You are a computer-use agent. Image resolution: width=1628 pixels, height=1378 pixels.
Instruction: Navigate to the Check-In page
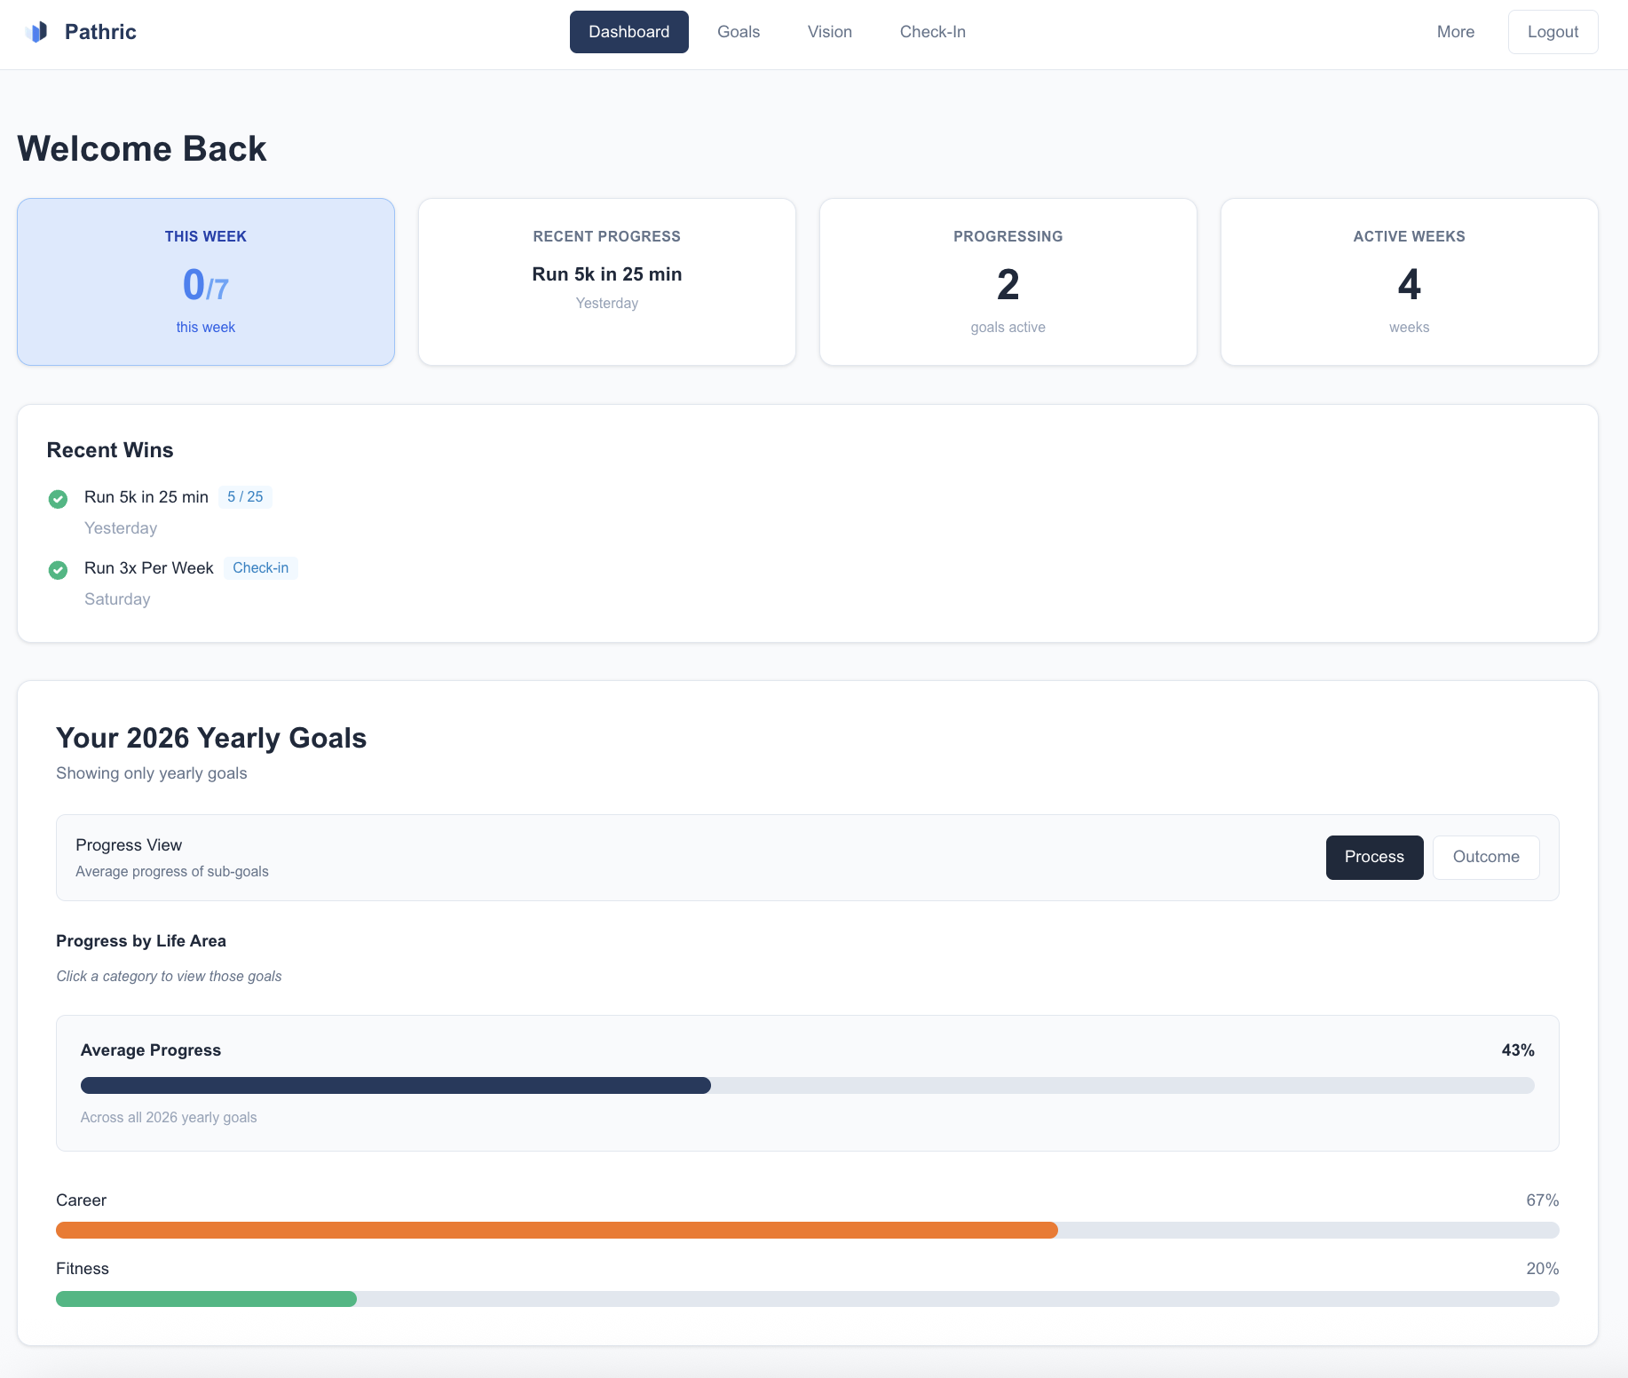click(x=932, y=31)
